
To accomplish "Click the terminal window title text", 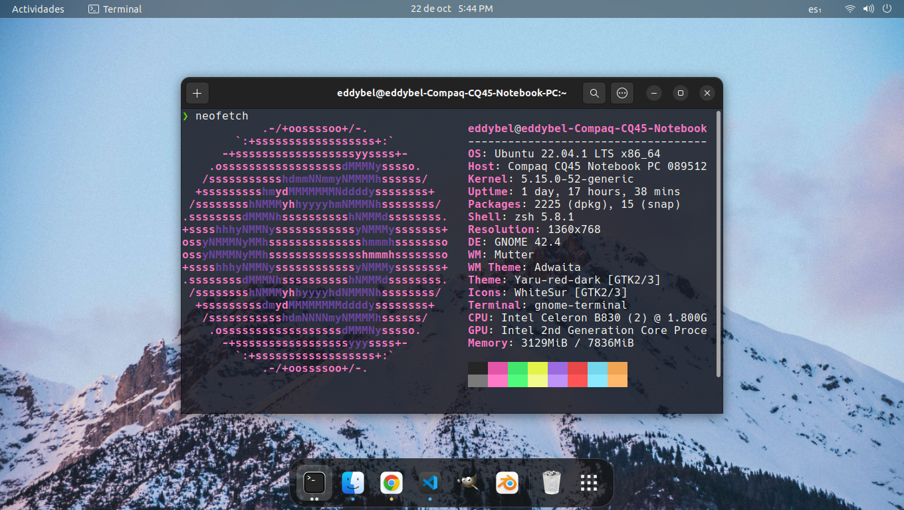I will pos(452,93).
